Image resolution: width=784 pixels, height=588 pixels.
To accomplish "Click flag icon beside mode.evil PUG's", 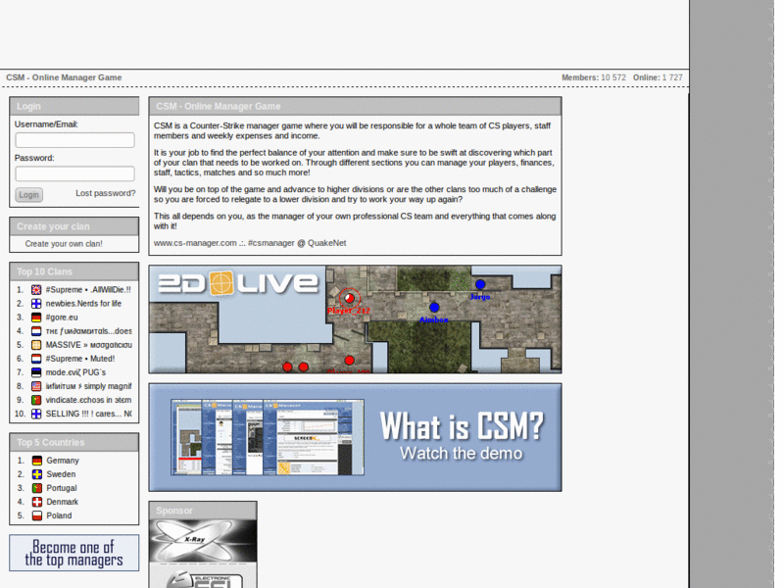I will (x=36, y=372).
